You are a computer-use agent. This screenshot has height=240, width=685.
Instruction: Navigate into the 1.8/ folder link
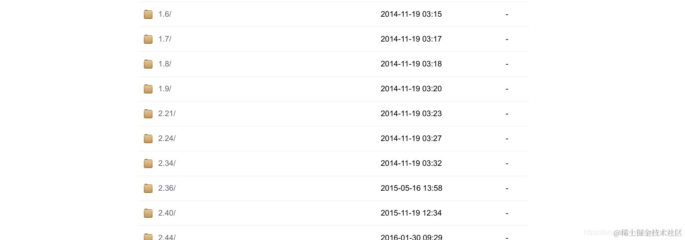(x=164, y=64)
